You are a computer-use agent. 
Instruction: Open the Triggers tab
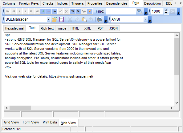pos(78,3)
